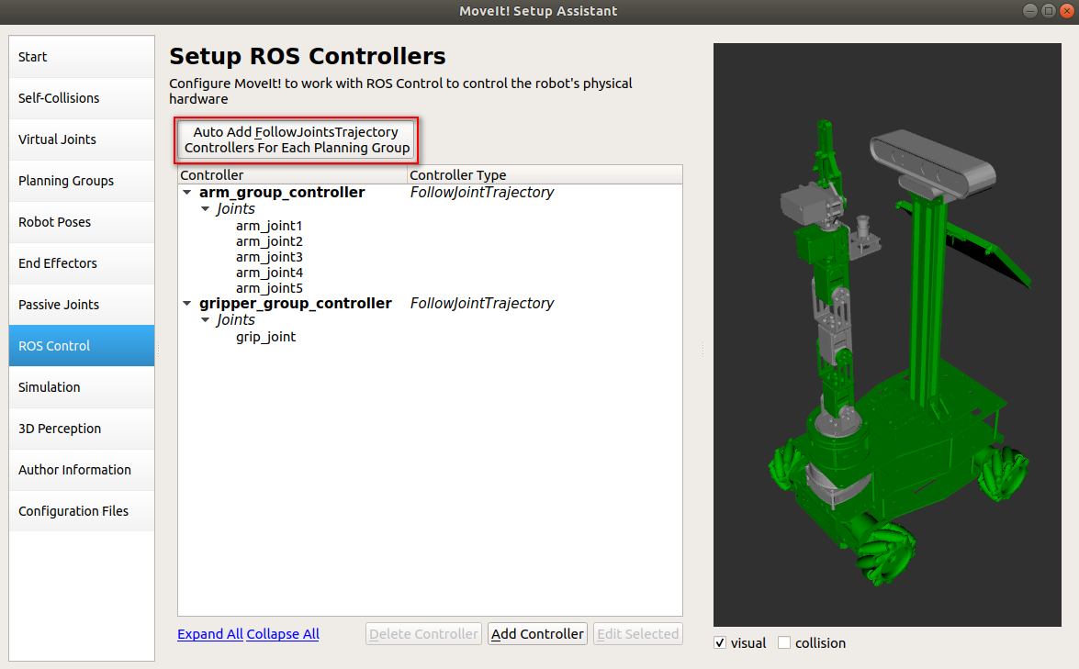Go to Author Information page

82,470
